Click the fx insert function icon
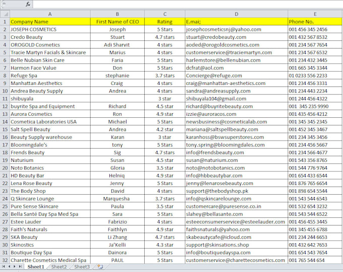 pos(28,4)
